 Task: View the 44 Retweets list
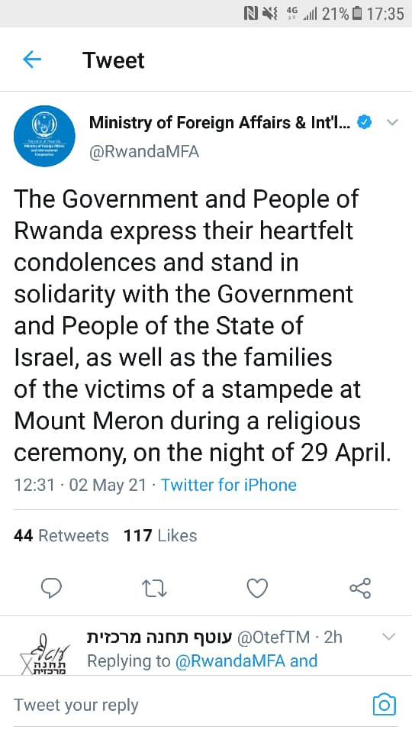point(61,535)
